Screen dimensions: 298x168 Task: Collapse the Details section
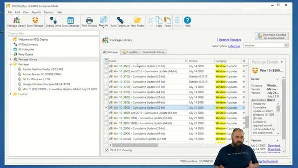click(x=278, y=79)
